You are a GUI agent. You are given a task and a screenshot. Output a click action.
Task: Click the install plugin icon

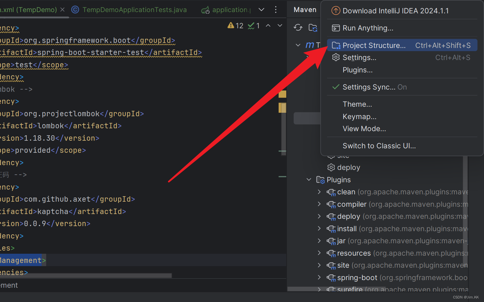click(x=331, y=229)
